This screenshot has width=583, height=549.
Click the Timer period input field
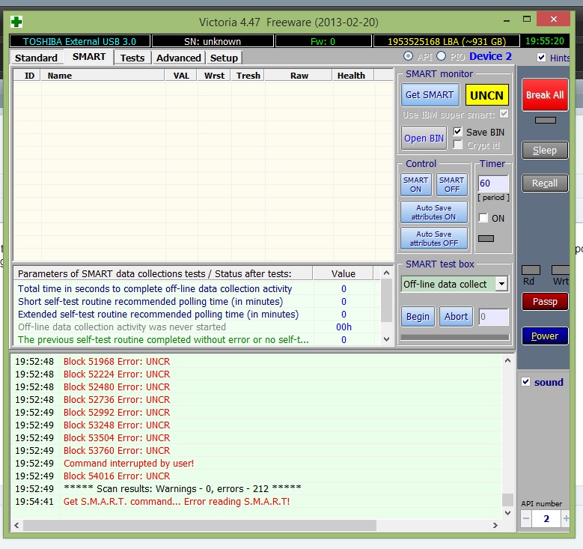click(493, 183)
